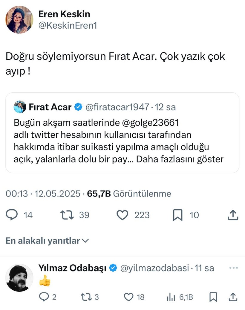Image resolution: width=245 pixels, height=310 pixels.
Task: Share Yılmaz Odabaşı's reply
Action: pos(233,297)
